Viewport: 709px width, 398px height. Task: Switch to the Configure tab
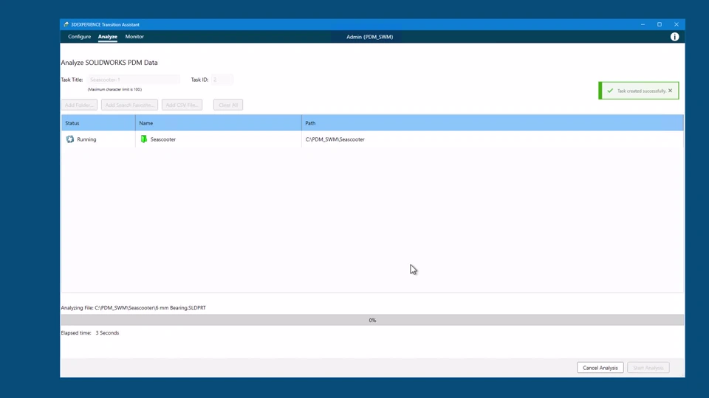[79, 37]
